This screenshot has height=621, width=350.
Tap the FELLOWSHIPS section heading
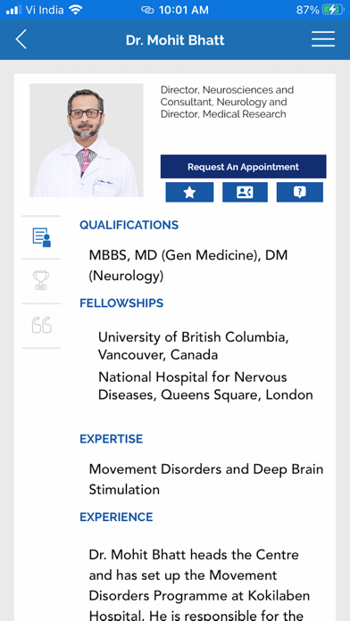121,303
